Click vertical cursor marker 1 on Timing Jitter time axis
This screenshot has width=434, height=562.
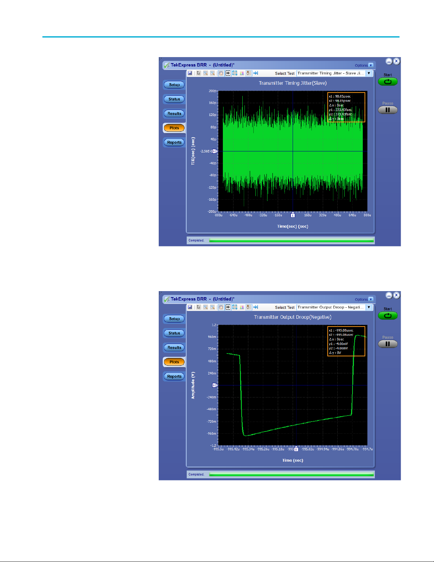[x=293, y=215]
